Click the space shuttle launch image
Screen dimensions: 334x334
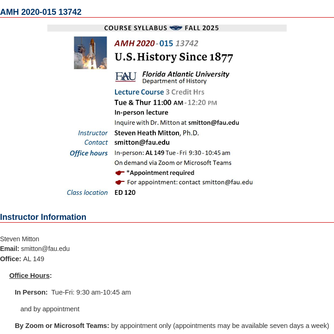90,53
